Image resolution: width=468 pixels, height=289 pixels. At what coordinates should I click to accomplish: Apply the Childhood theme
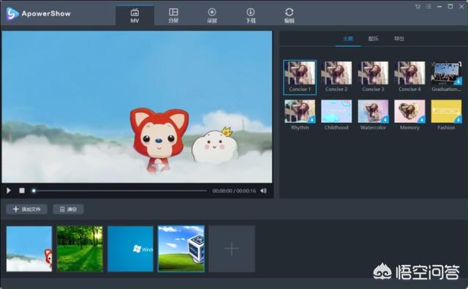pos(336,115)
